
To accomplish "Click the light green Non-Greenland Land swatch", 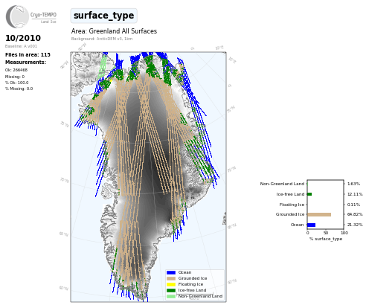I will pyautogui.click(x=171, y=296).
